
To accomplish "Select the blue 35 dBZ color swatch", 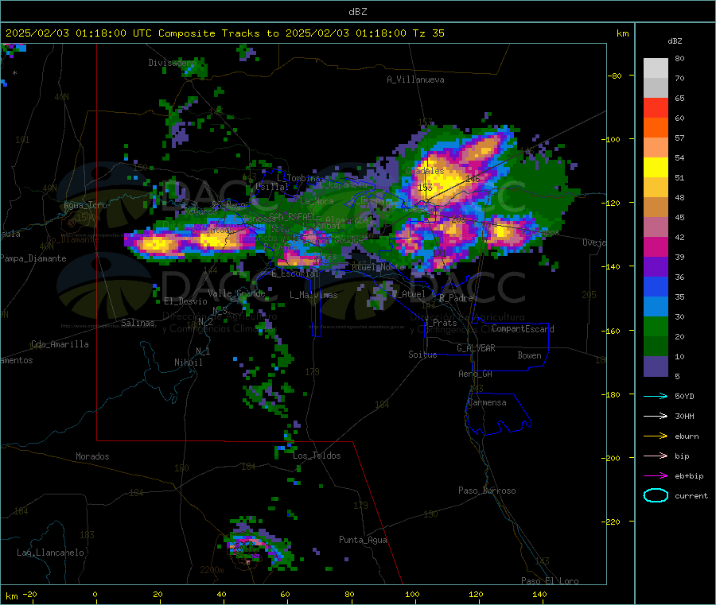I will pos(656,286).
